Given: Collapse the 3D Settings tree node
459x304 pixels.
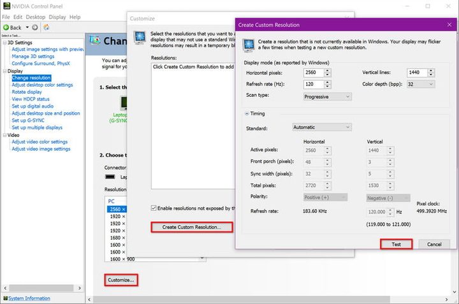Looking at the screenshot, I should click(x=4, y=43).
